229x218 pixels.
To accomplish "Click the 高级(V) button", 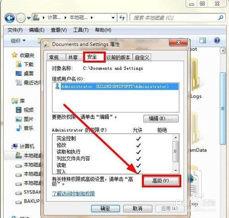I will 161,181.
